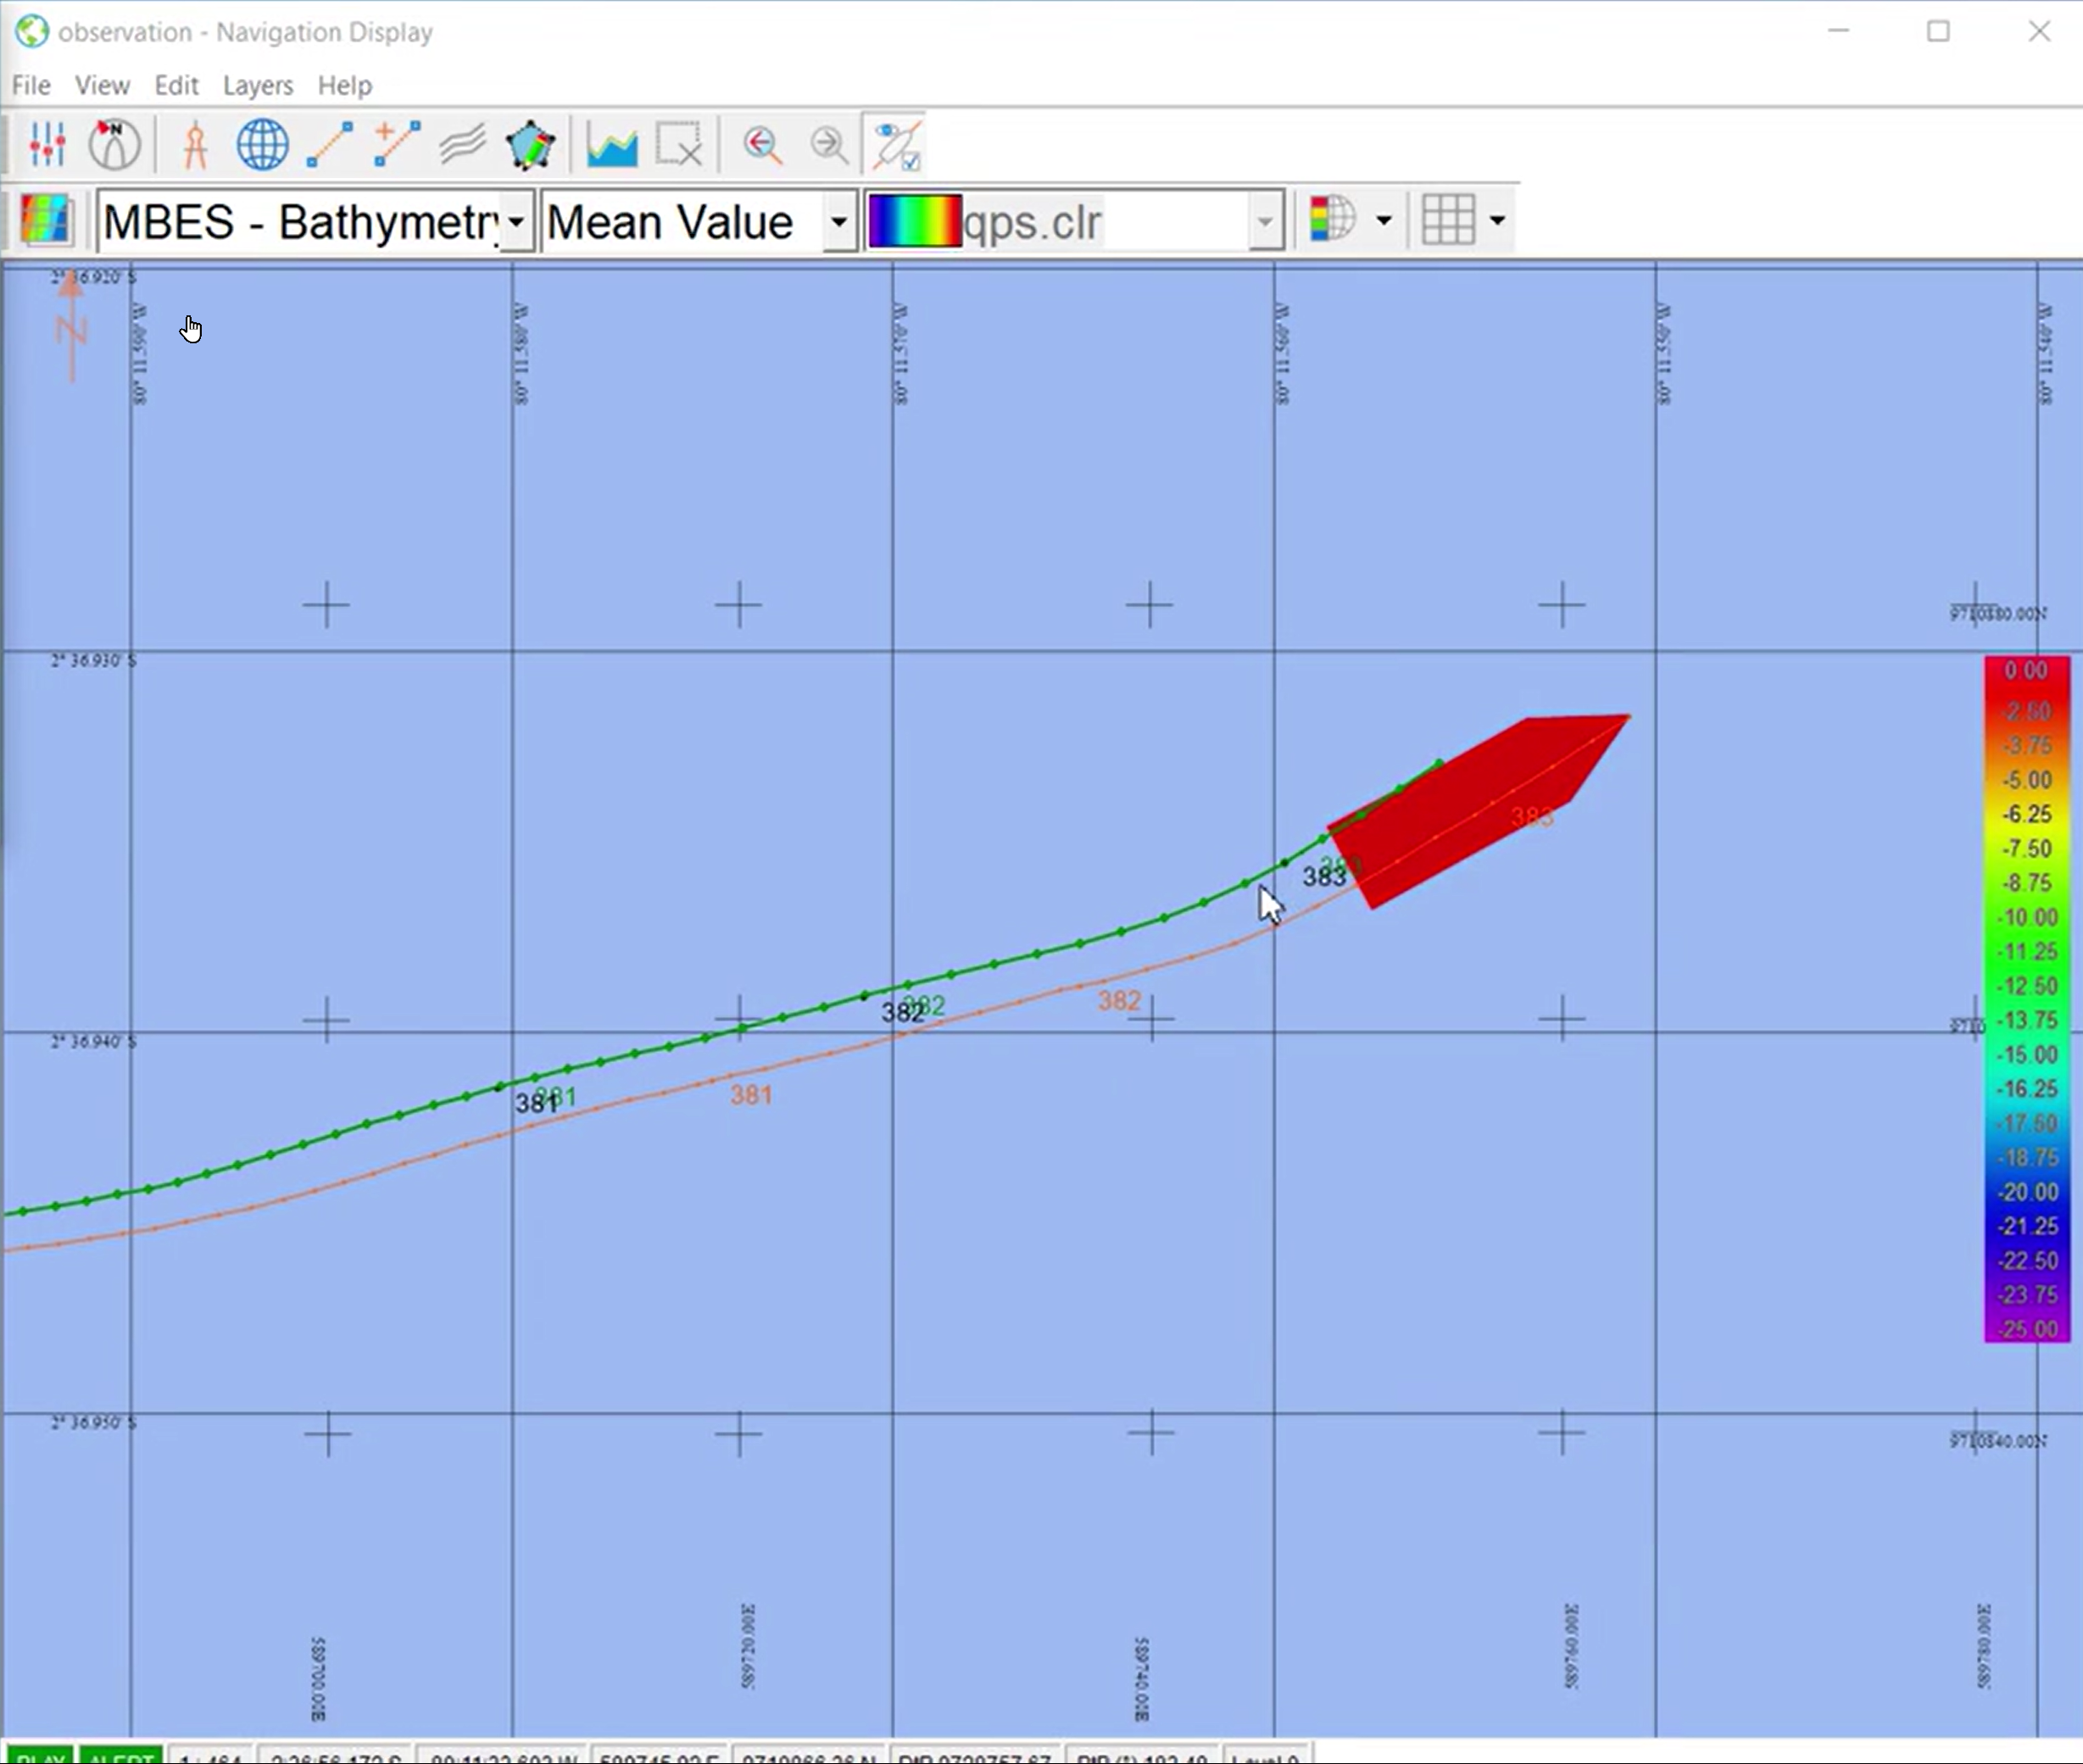2083x1764 pixels.
Task: Click the add line point tool
Action: (396, 145)
